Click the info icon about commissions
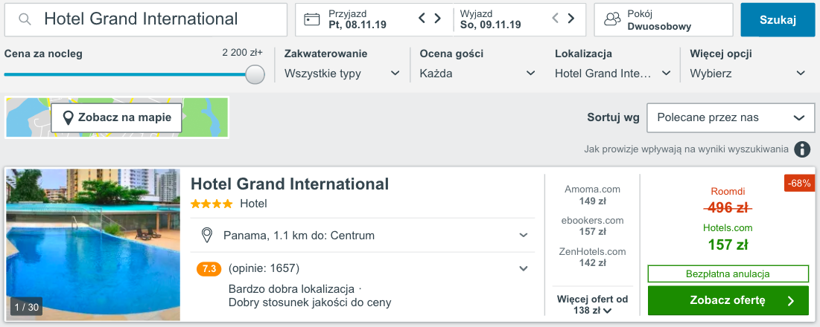This screenshot has height=327, width=820. click(801, 149)
